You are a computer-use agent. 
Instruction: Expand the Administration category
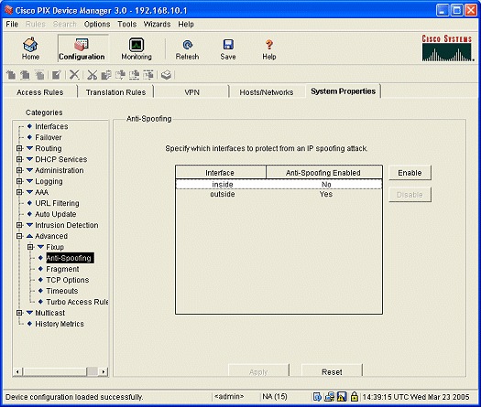[19, 170]
